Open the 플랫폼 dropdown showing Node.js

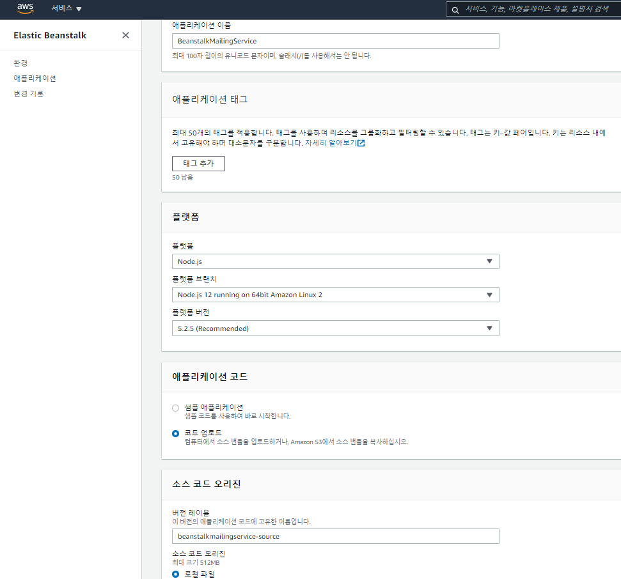click(x=336, y=261)
